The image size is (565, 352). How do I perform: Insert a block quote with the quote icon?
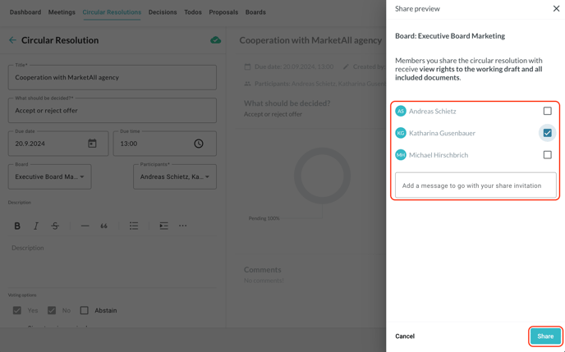pyautogui.click(x=103, y=226)
